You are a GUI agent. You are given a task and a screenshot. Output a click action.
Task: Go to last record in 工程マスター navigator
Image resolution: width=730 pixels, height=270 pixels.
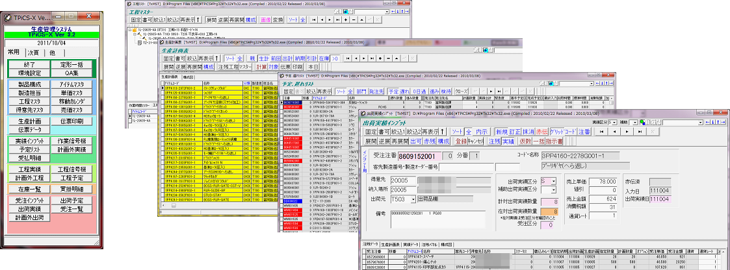(x=337, y=19)
